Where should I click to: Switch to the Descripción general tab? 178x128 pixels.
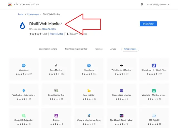(x=48, y=49)
